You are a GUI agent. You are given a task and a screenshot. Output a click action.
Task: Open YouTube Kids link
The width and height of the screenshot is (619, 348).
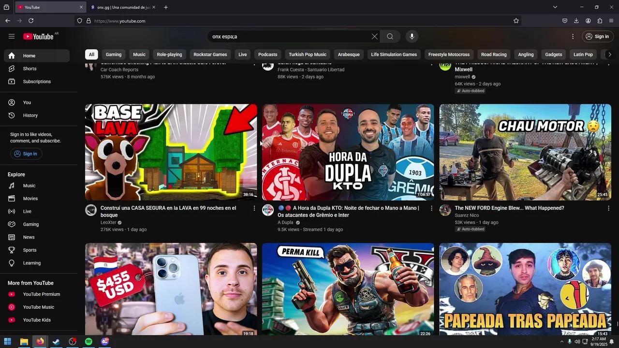(37, 320)
